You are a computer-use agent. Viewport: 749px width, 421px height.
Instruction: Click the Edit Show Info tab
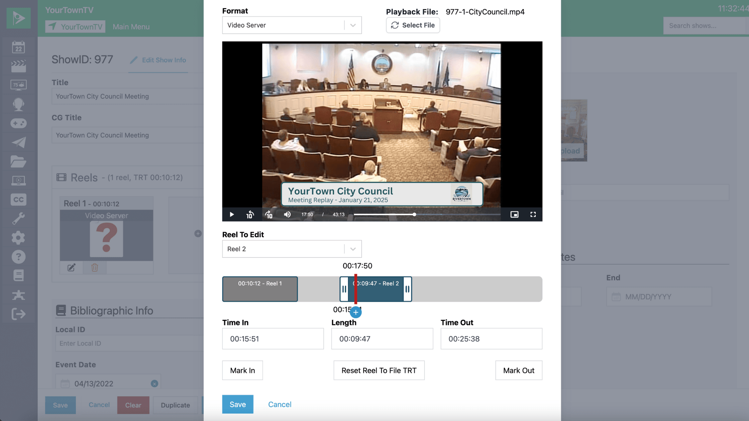158,60
